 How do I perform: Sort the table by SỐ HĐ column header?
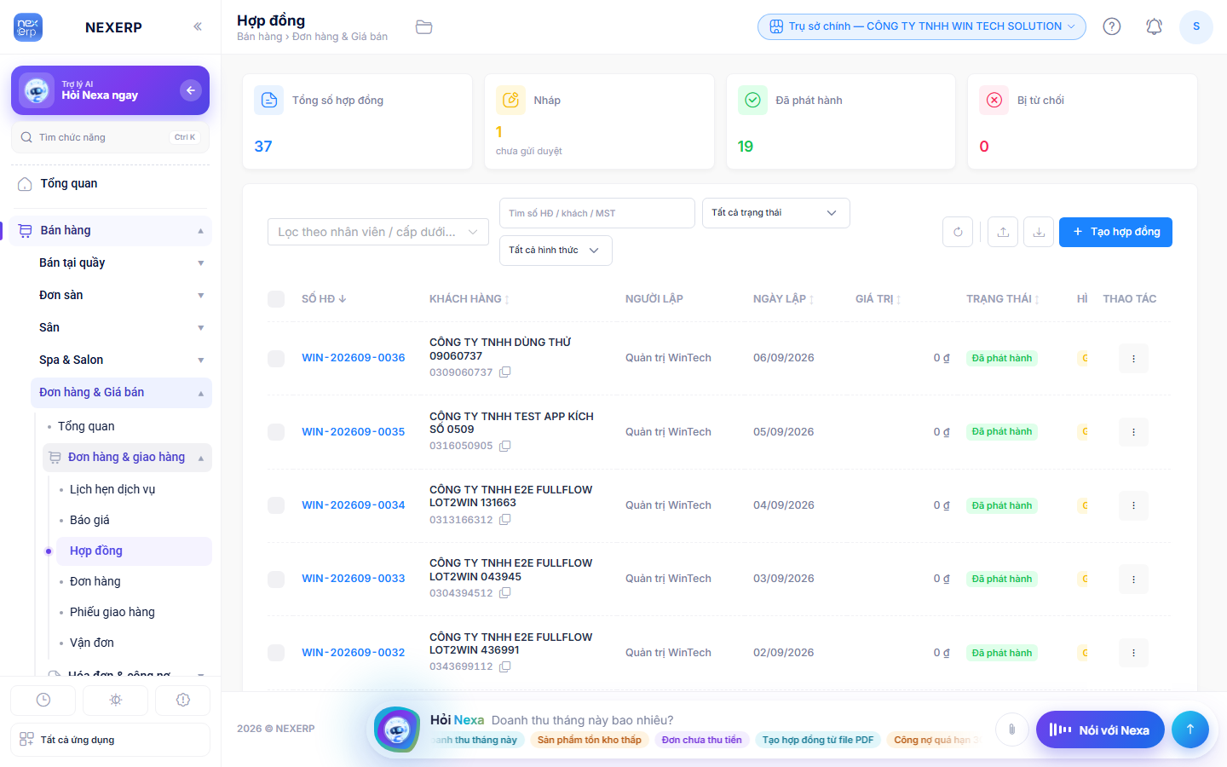pyautogui.click(x=324, y=299)
